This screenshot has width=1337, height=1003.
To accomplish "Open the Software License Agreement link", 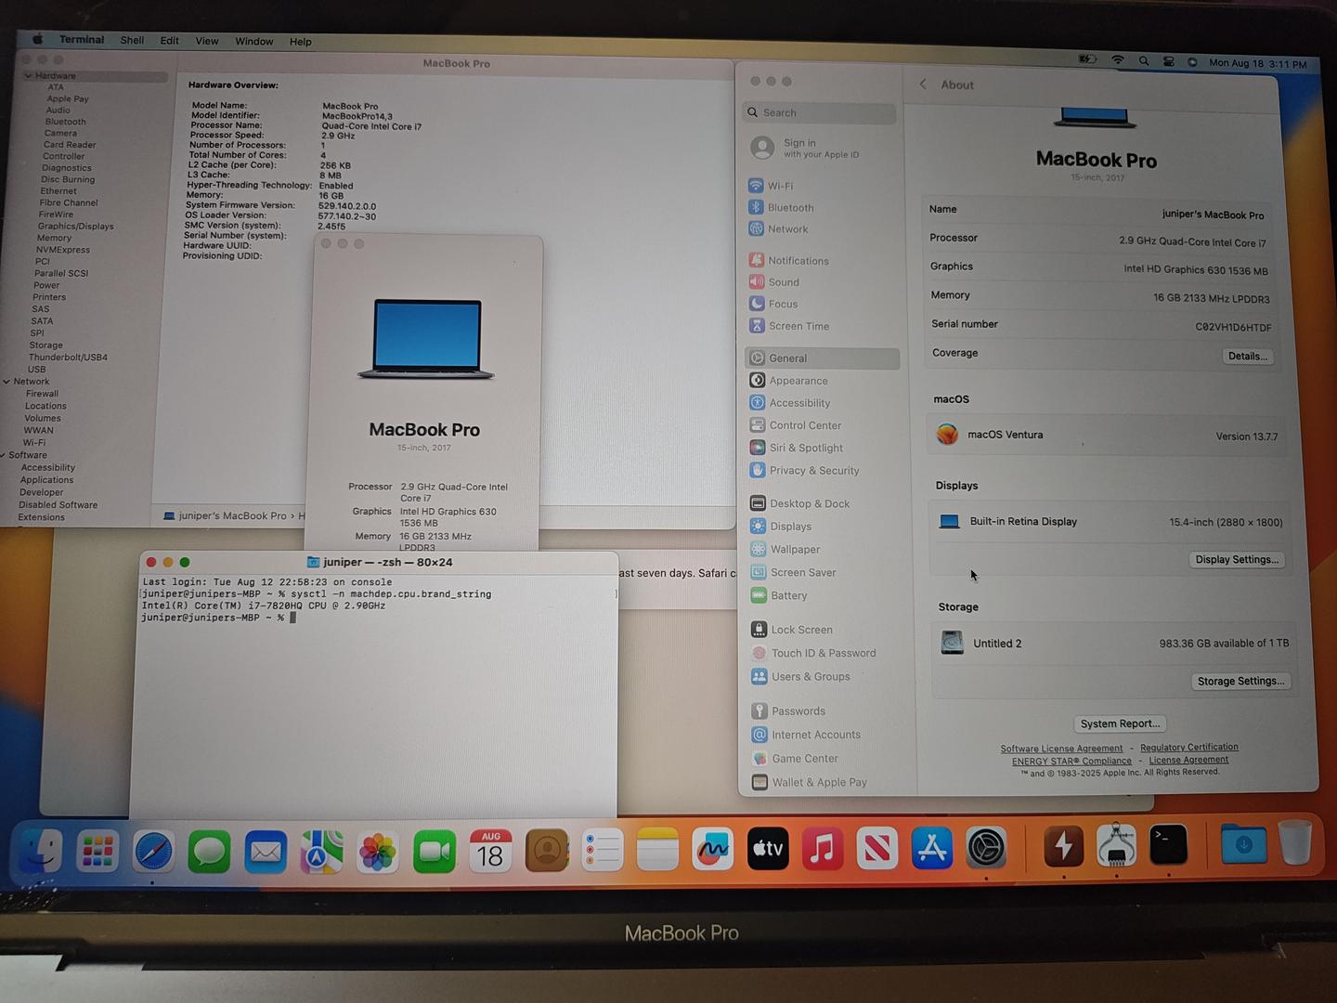I will (1061, 749).
